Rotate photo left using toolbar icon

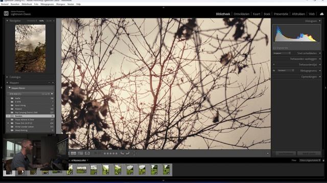coord(123,154)
